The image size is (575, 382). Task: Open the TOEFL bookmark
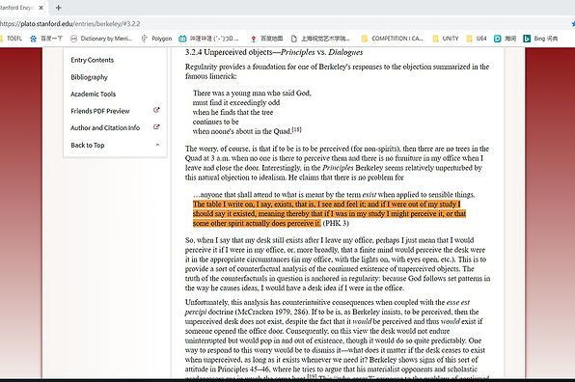(12, 39)
